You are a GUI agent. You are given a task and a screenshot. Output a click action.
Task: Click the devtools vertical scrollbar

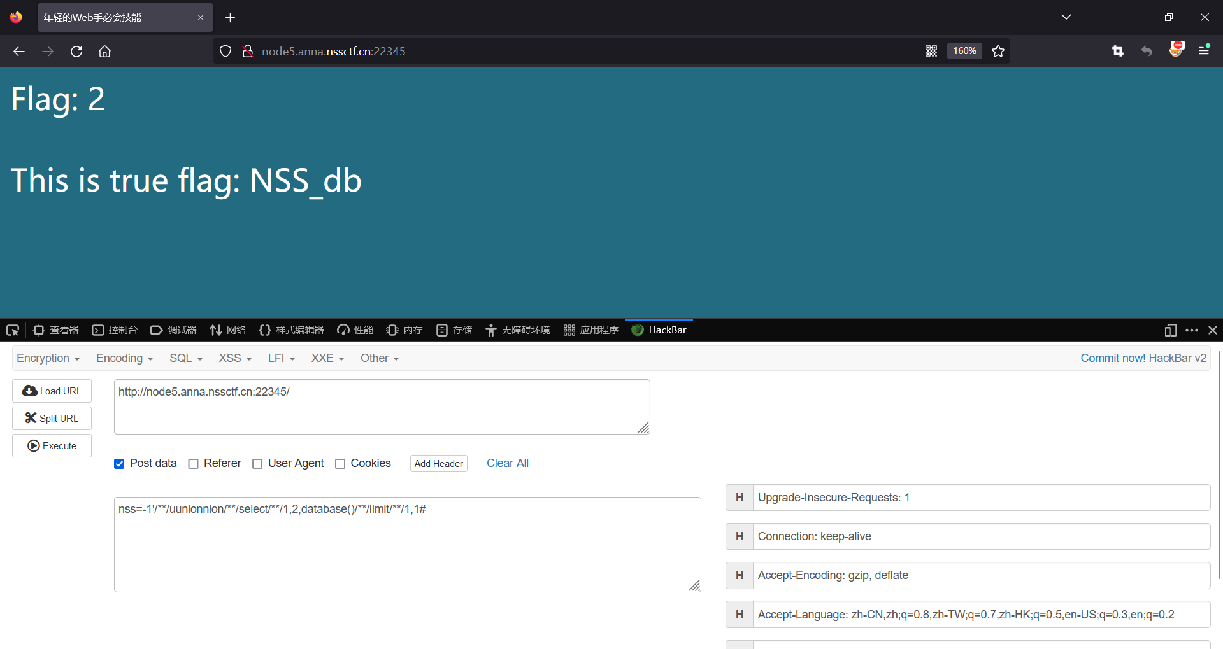(x=1220, y=464)
